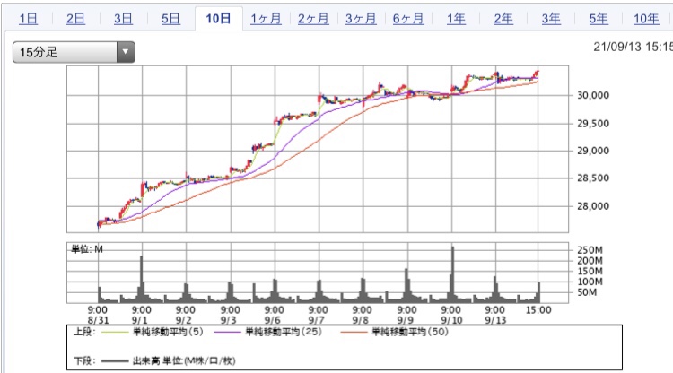Click the 200M volume axis label
This screenshot has width=673, height=373.
coord(590,261)
